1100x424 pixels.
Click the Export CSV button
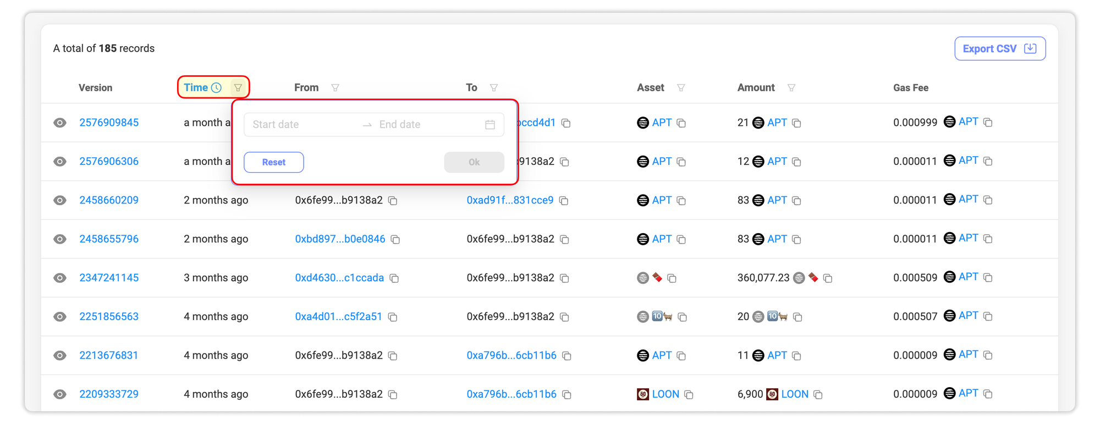click(999, 49)
